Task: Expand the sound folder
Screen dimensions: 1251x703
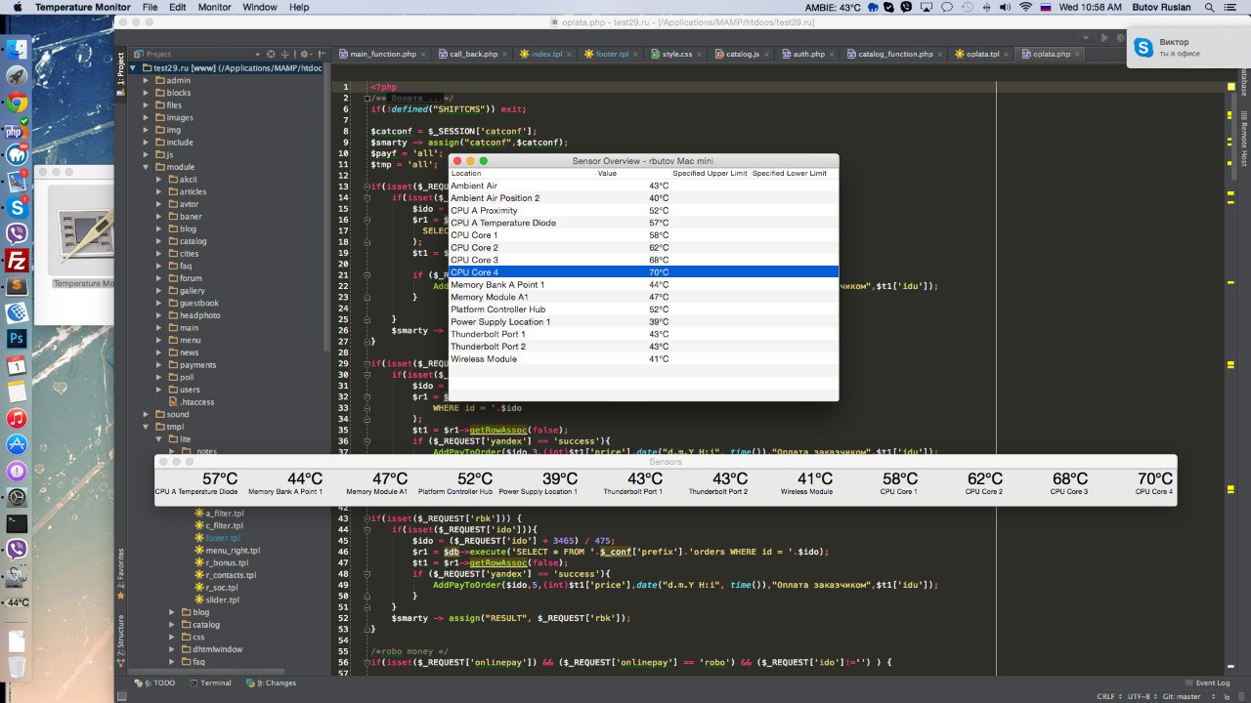Action: coord(147,414)
